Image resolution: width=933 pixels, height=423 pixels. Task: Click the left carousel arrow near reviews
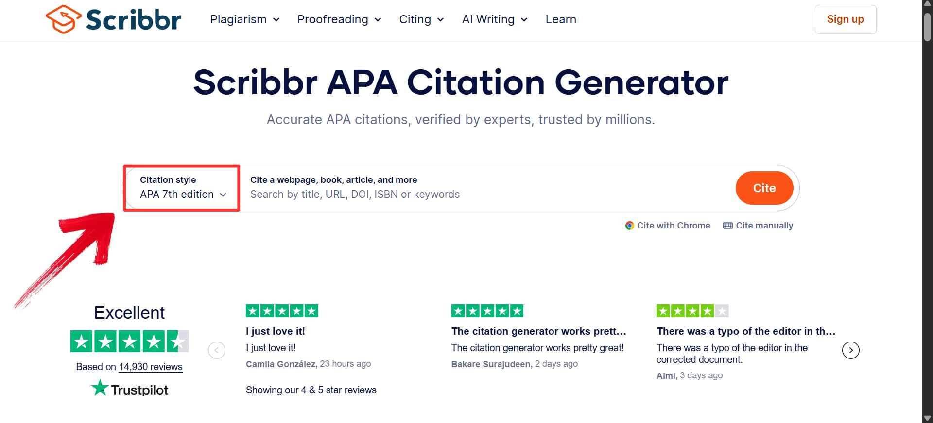[217, 350]
